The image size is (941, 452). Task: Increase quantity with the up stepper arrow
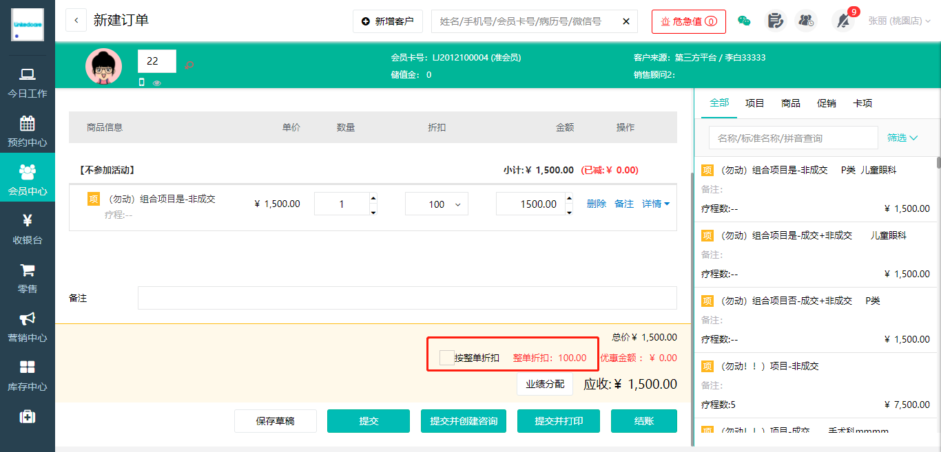pos(373,198)
